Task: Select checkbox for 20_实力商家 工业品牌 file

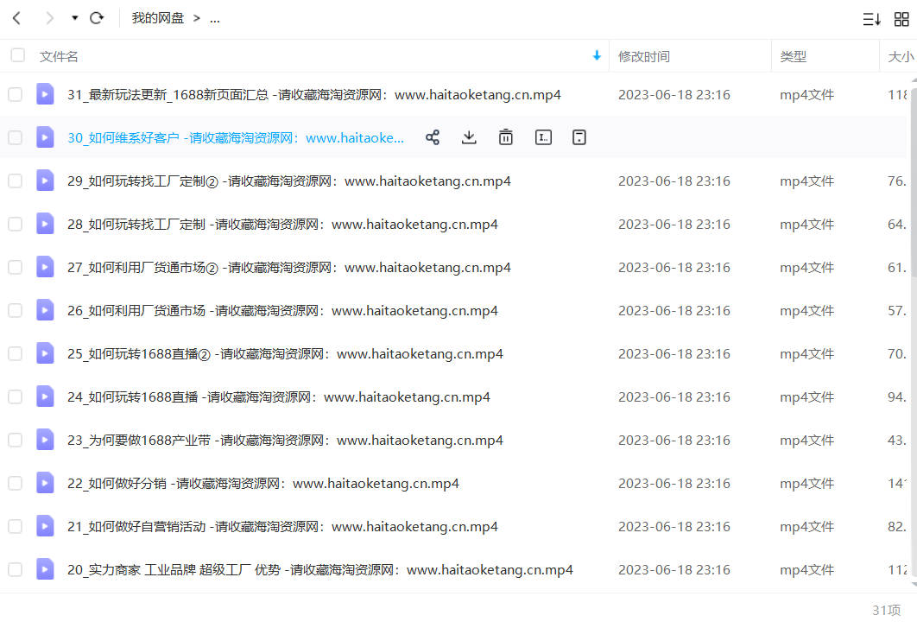Action: pos(16,569)
